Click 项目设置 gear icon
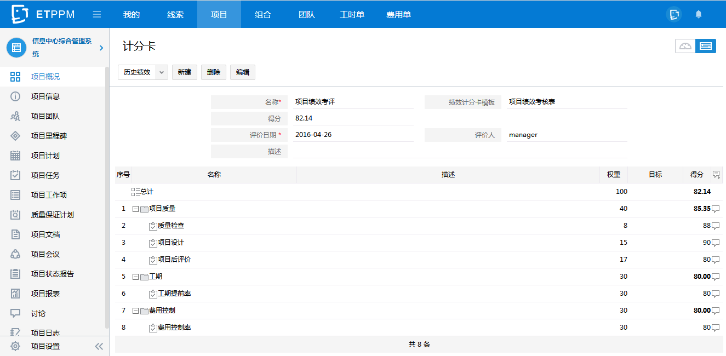Screen dimensions: 726x356 15,346
